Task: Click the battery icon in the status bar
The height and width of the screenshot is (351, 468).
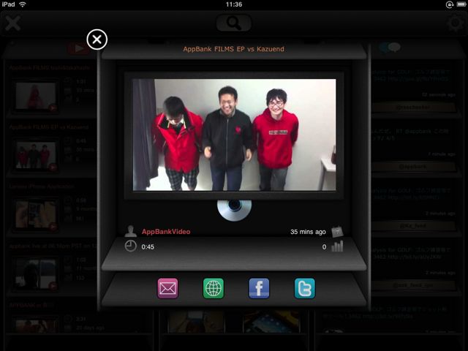Action: click(x=461, y=4)
